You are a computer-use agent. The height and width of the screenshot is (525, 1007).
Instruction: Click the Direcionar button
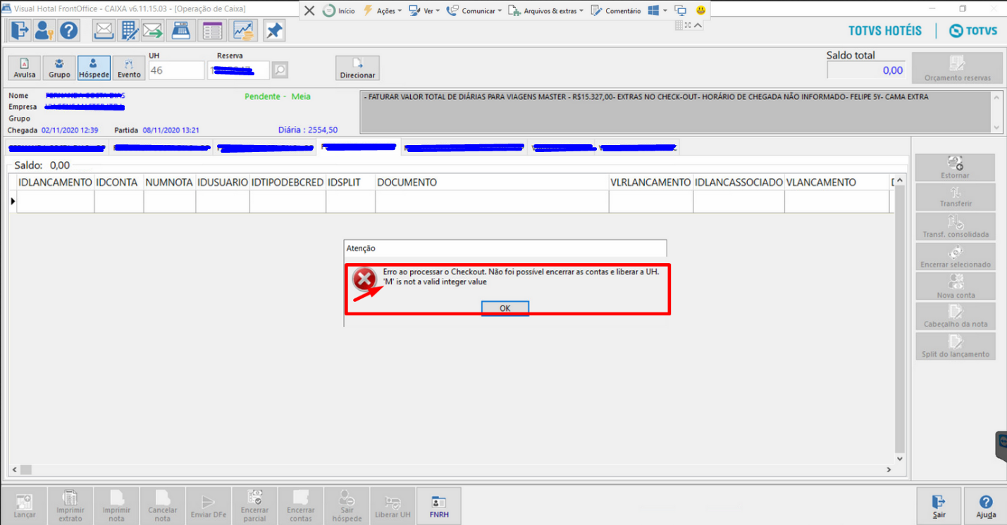coord(357,68)
